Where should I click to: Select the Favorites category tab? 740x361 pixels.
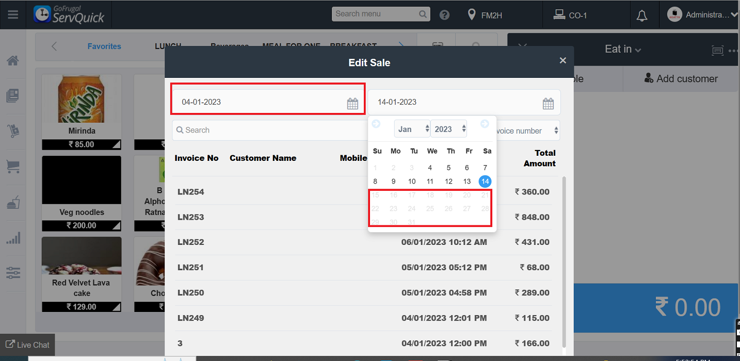tap(104, 46)
